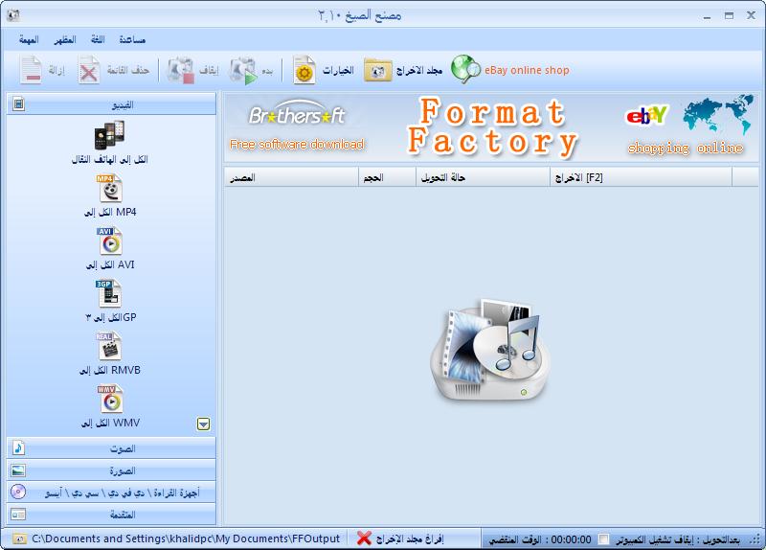The height and width of the screenshot is (550, 766).
Task: Click the Picture section image icon
Action: pyautogui.click(x=18, y=470)
